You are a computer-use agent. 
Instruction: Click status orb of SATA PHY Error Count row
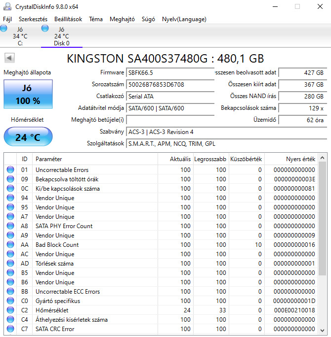(10, 226)
